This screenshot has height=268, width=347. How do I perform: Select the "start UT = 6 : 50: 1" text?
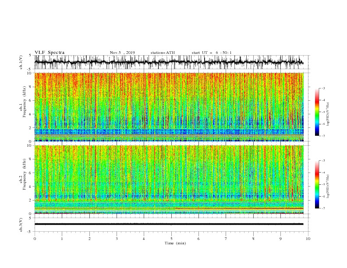click(212, 53)
